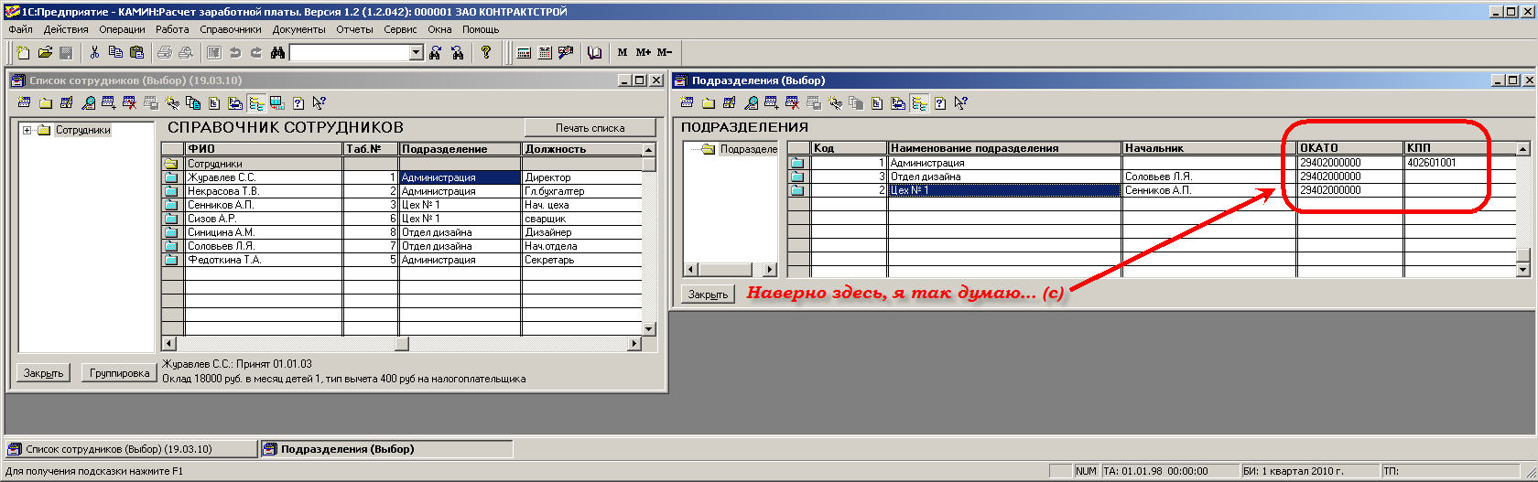The height and width of the screenshot is (482, 1538).
Task: Open the search text dropdown in main toolbar
Action: 416,53
